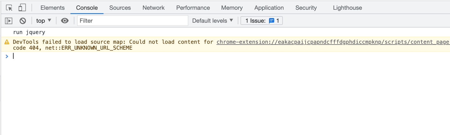Switch to the Sources tab
This screenshot has width=450, height=135.
pos(120,8)
